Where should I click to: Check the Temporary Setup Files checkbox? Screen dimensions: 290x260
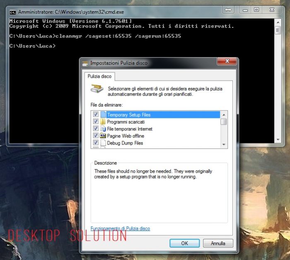(96, 114)
